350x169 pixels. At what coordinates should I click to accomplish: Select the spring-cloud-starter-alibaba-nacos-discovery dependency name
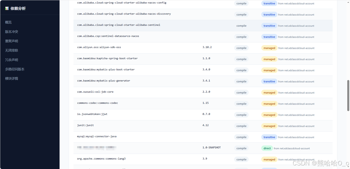[x=124, y=14]
